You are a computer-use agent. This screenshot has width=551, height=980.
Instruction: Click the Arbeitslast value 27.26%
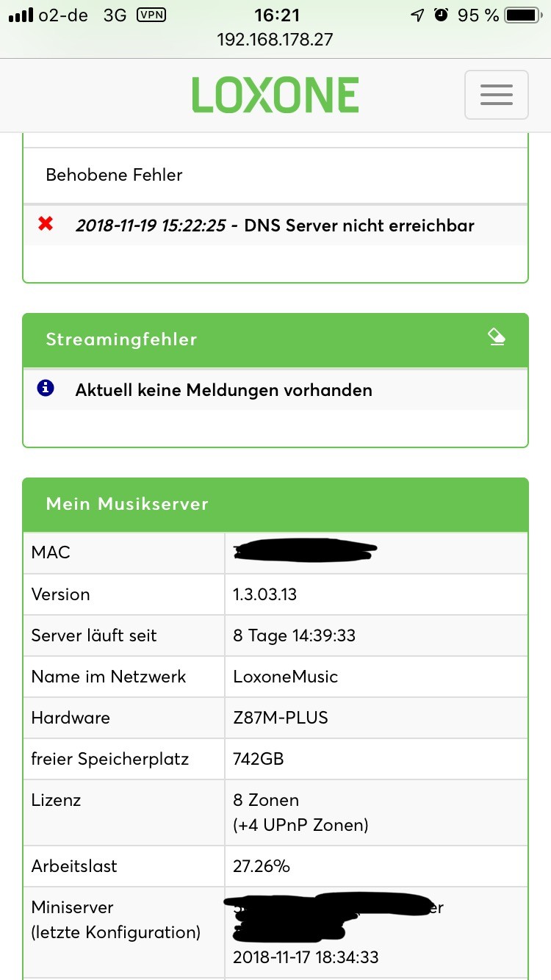coord(262,866)
